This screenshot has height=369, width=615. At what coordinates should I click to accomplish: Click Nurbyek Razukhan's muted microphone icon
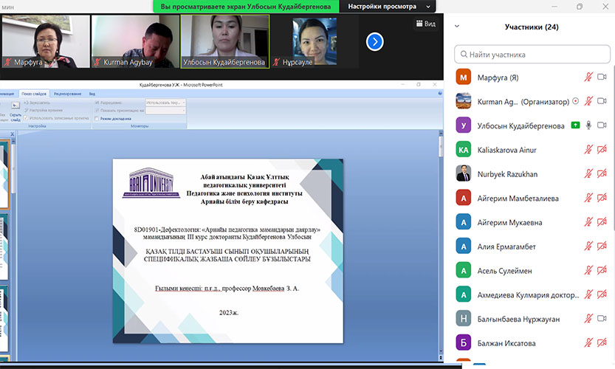[x=588, y=174]
